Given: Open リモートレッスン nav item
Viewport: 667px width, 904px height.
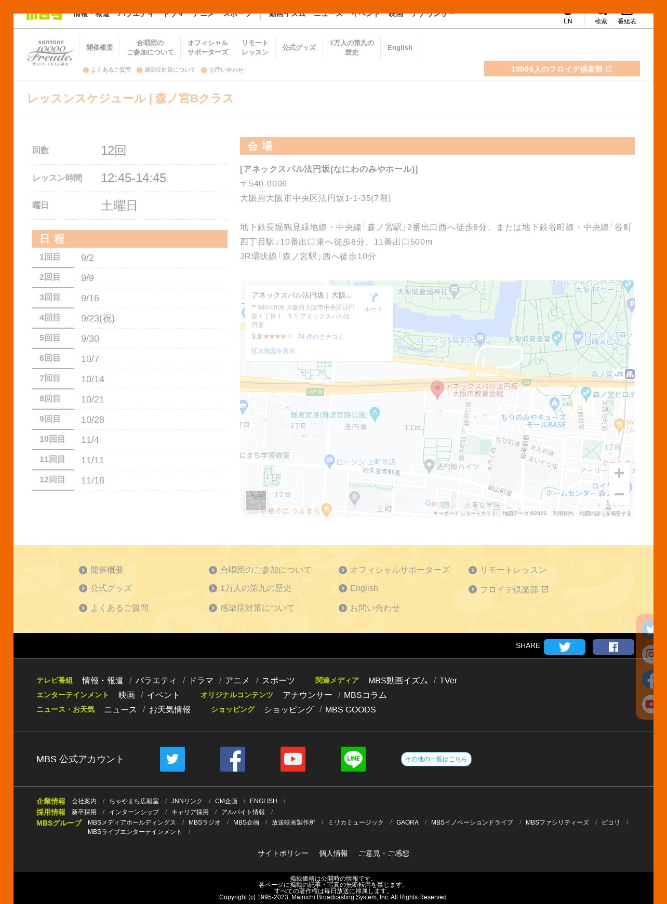Looking at the screenshot, I should (255, 48).
